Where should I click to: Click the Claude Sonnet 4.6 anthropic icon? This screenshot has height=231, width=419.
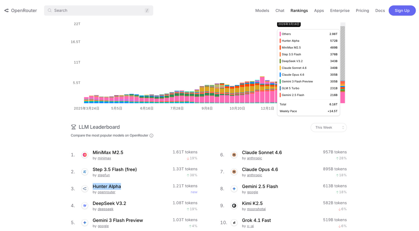pyautogui.click(x=234, y=155)
